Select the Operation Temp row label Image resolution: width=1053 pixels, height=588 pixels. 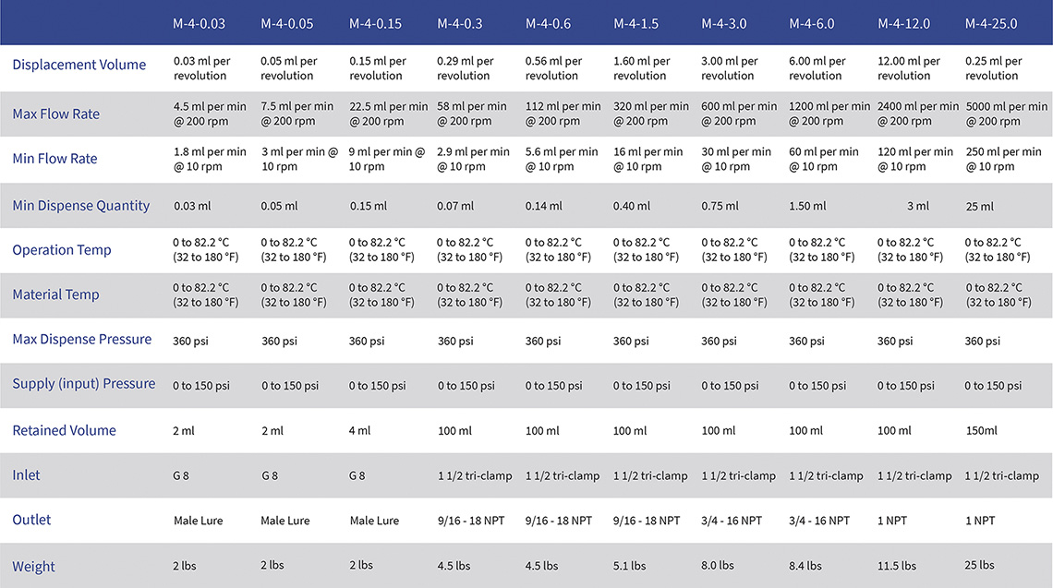tap(62, 250)
